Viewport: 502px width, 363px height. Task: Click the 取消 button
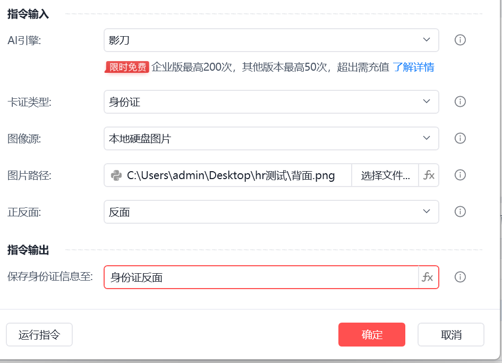tap(451, 335)
